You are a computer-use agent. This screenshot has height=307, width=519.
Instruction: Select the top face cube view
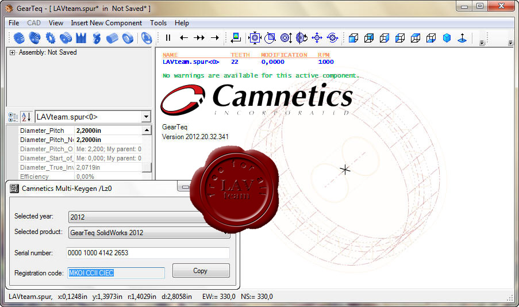416,38
